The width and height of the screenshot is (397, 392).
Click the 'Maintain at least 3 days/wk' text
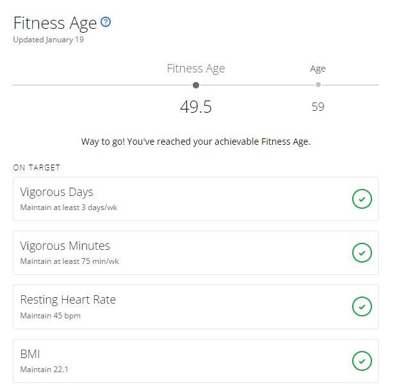(x=69, y=208)
